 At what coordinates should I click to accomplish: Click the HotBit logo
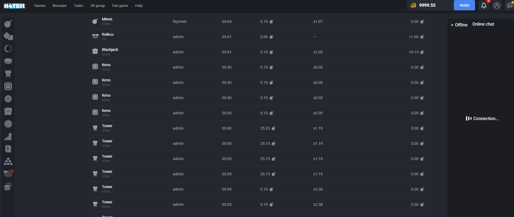tap(14, 6)
